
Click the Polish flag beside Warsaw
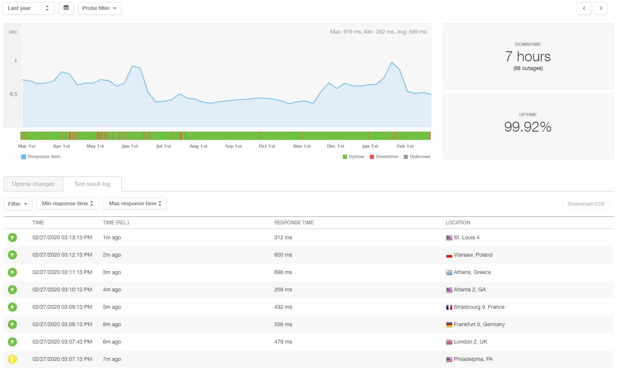[449, 255]
